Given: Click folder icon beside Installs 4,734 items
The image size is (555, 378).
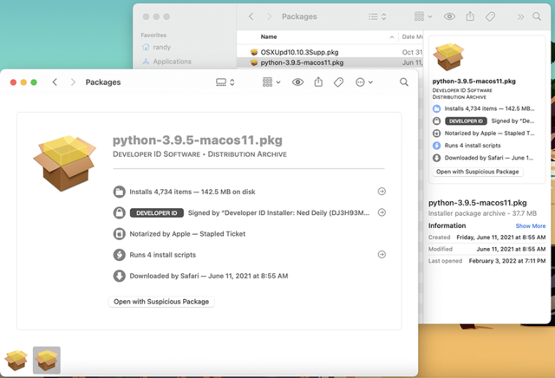Looking at the screenshot, I should click(120, 192).
